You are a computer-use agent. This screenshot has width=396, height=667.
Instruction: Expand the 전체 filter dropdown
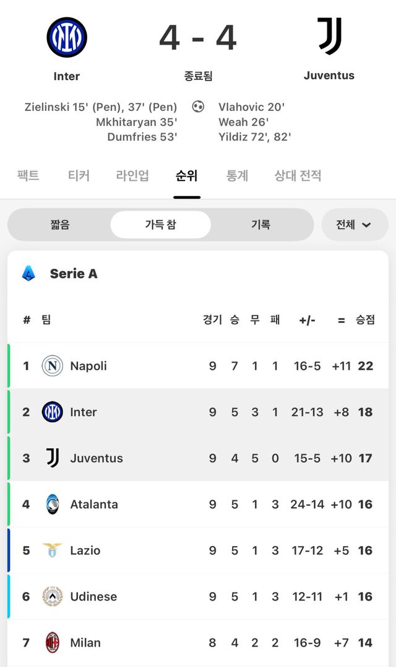click(354, 224)
